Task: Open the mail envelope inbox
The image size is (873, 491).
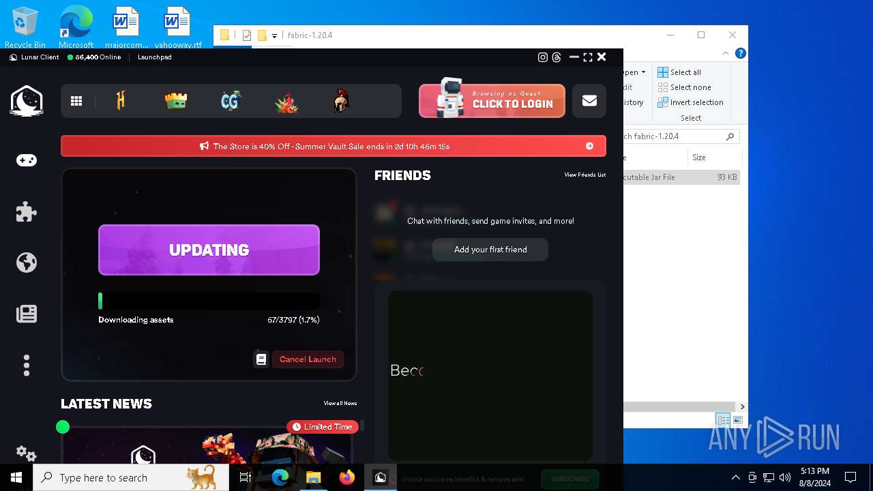Action: pyautogui.click(x=589, y=101)
